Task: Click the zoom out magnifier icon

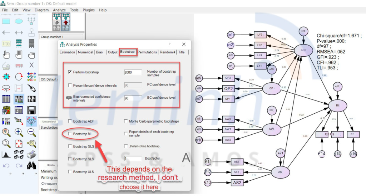Action: pos(31,132)
